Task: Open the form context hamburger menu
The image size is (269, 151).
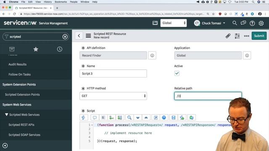Action: tap(88, 36)
